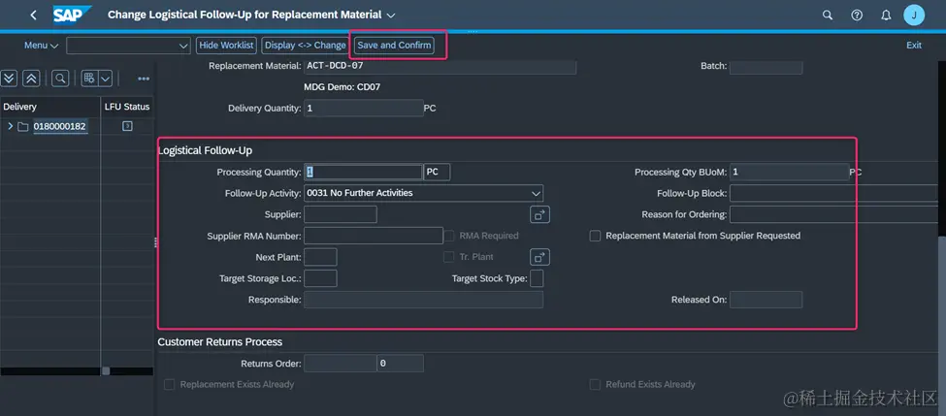Click the Hide Worklist button

coord(226,46)
